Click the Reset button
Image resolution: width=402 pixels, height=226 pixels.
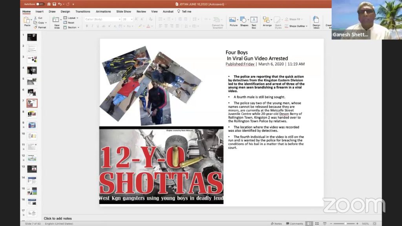(x=71, y=23)
